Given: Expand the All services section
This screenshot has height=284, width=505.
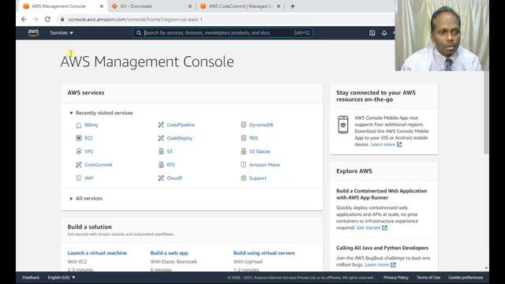Looking at the screenshot, I should pyautogui.click(x=71, y=198).
